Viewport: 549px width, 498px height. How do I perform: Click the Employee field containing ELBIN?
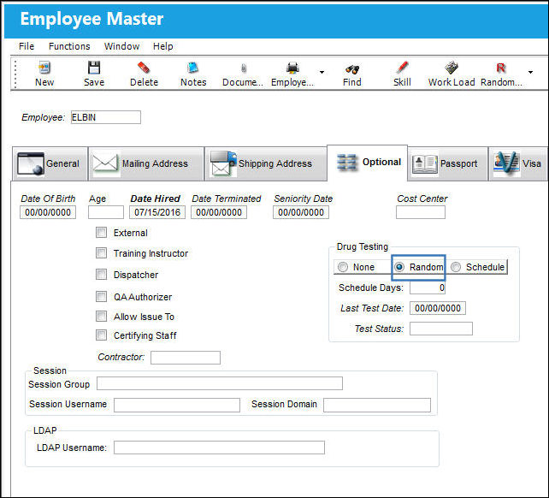click(106, 117)
